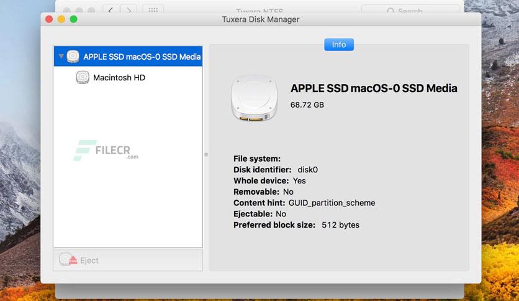This screenshot has width=519, height=301.
Task: Close the Tuxera Disk Manager window
Action: point(49,19)
